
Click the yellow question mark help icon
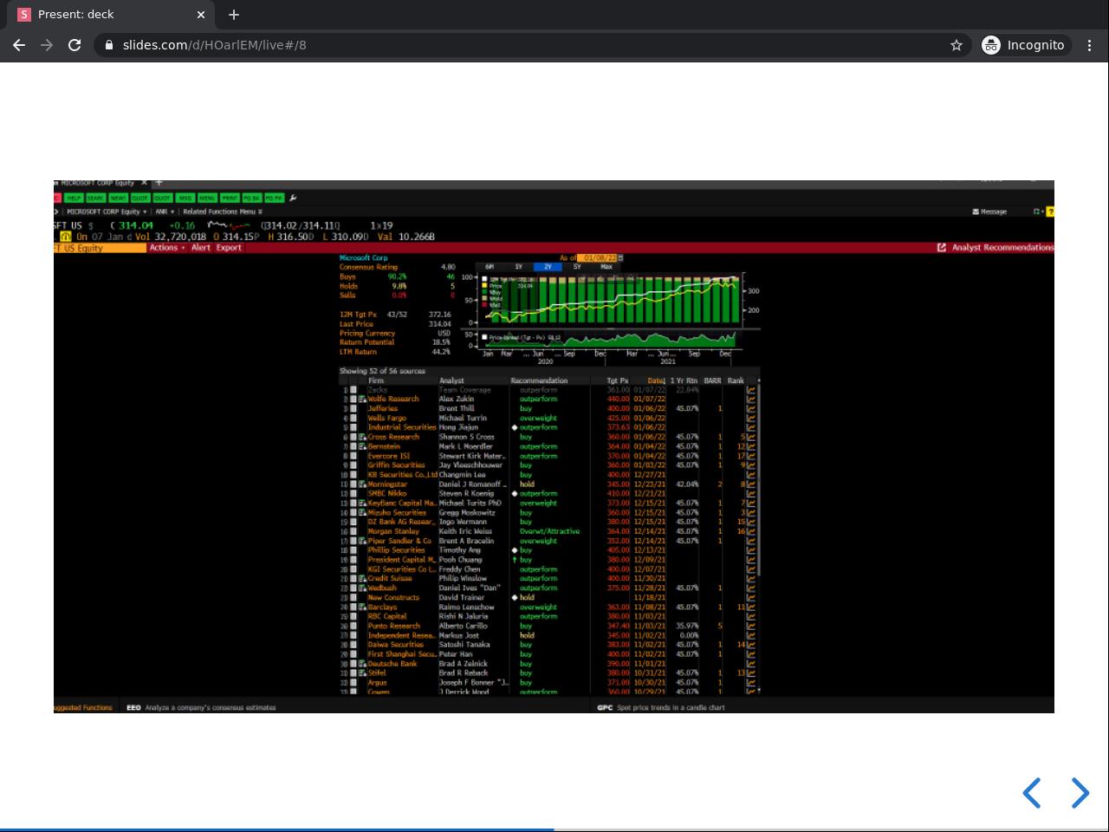[1051, 211]
